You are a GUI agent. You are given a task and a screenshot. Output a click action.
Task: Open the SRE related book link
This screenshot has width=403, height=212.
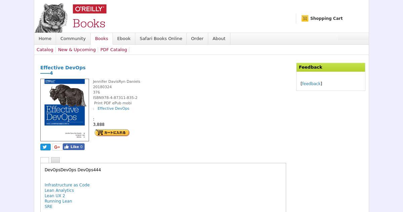click(x=48, y=207)
